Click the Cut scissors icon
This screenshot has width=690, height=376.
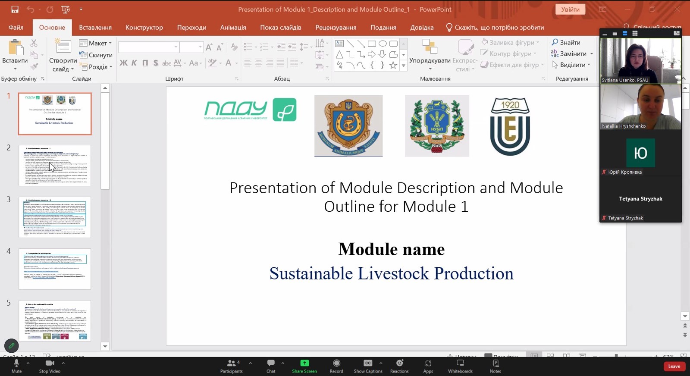coord(34,43)
